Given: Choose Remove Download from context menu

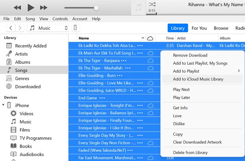Looking at the screenshot, I should click(203, 55).
